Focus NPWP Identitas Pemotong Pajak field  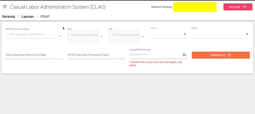96,55
